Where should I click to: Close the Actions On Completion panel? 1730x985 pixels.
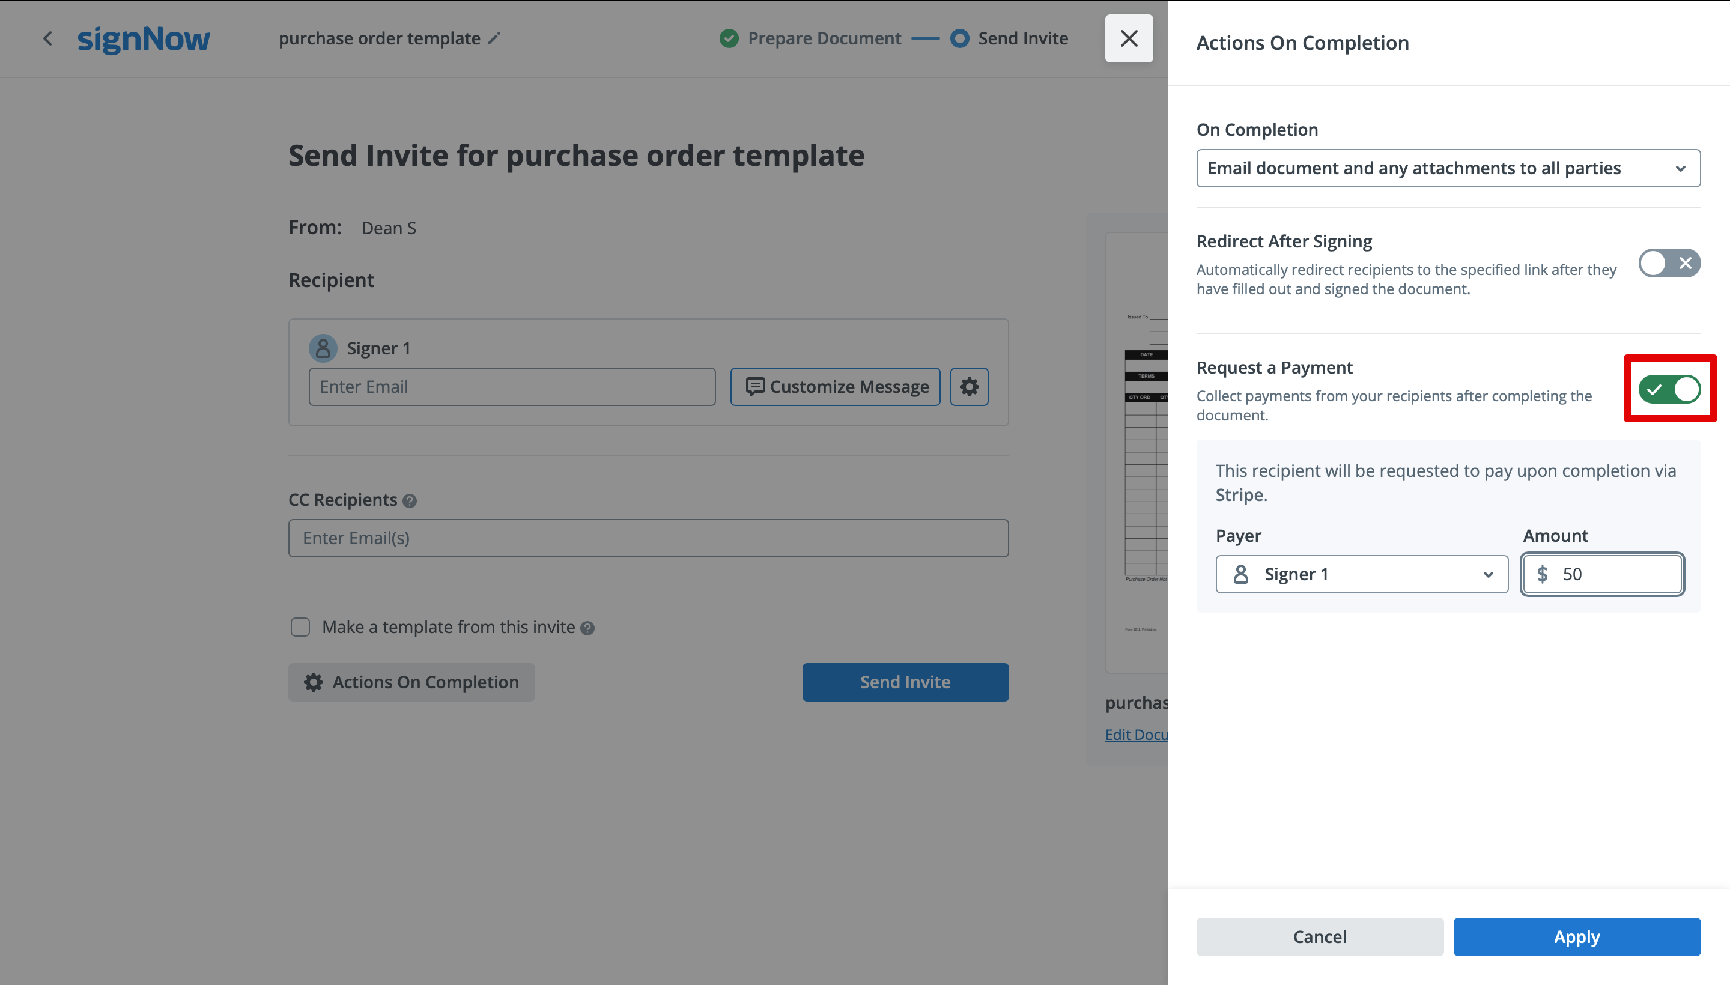tap(1129, 38)
